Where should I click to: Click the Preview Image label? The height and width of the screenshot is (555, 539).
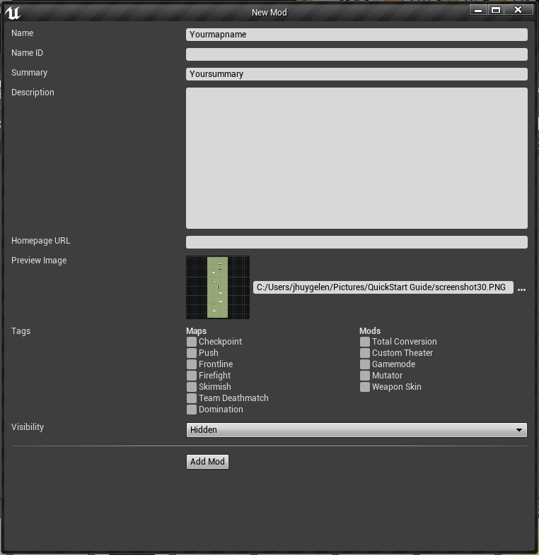point(39,261)
